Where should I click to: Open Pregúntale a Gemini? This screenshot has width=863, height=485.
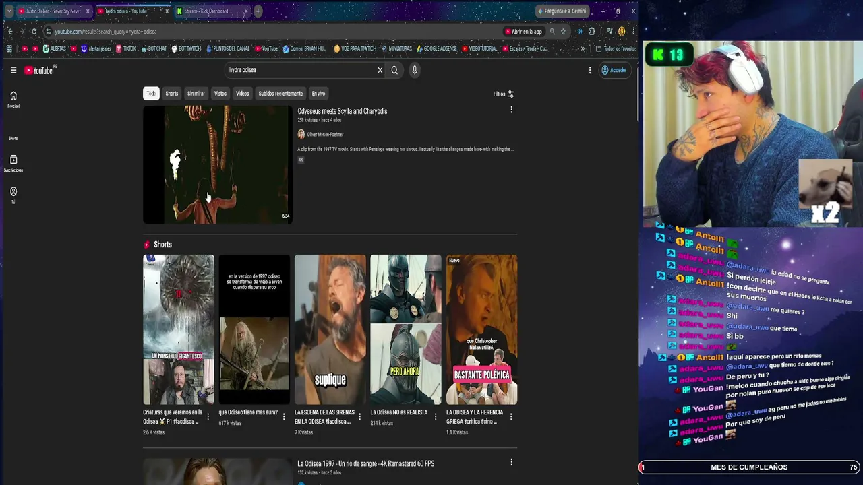tap(562, 11)
